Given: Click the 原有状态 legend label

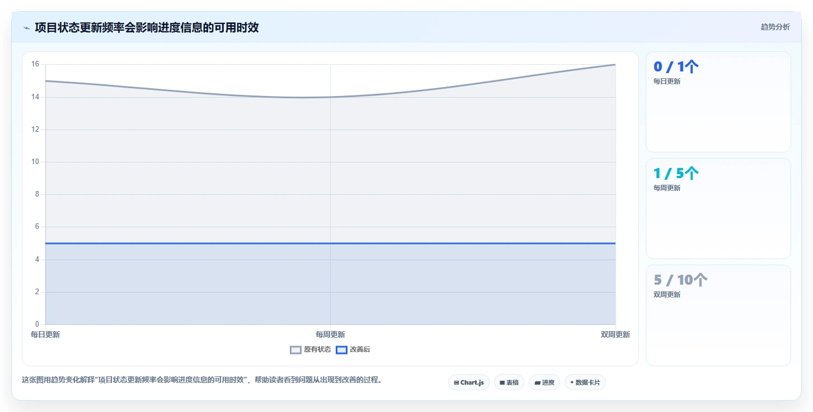Looking at the screenshot, I should coord(317,350).
